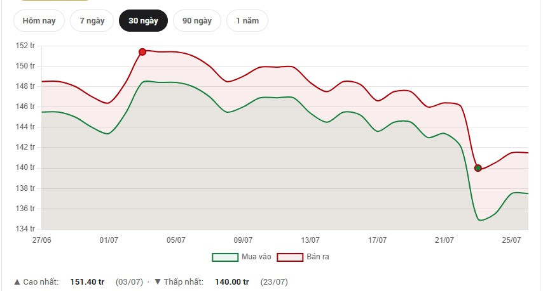Switch to the 7 ngày range
The height and width of the screenshot is (291, 543).
point(92,21)
